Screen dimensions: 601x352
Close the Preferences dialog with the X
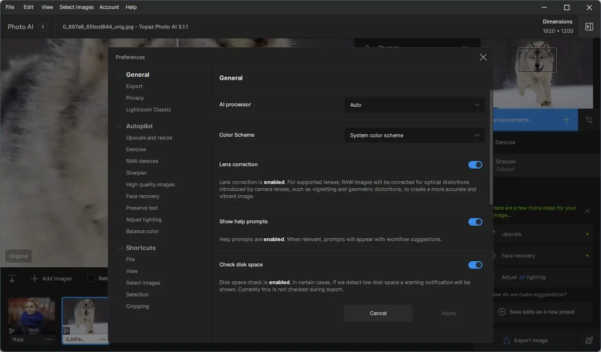483,57
